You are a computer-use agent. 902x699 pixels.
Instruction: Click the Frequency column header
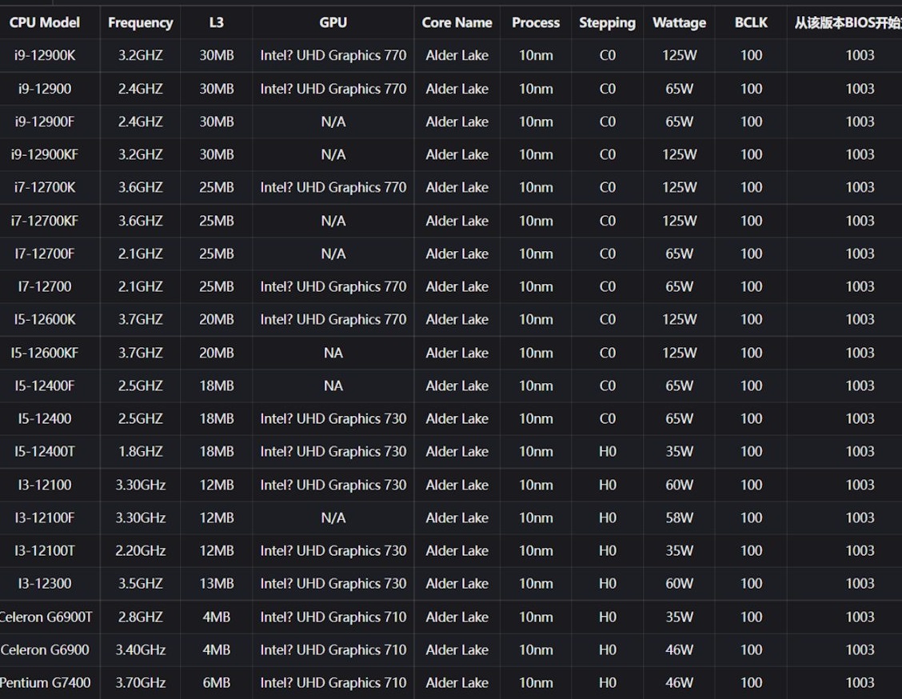[141, 22]
